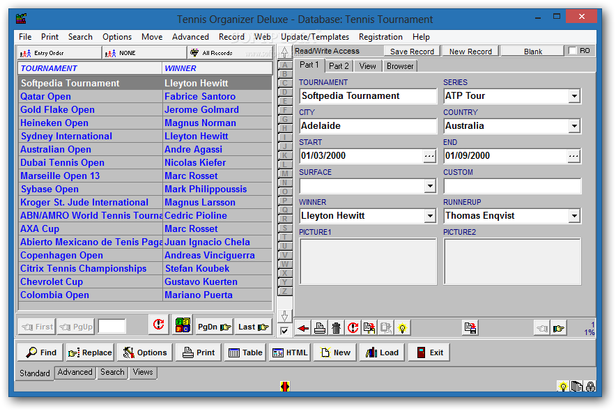616x411 pixels.
Task: Click the save-to-disk document icon in record toolbar
Action: (x=470, y=328)
